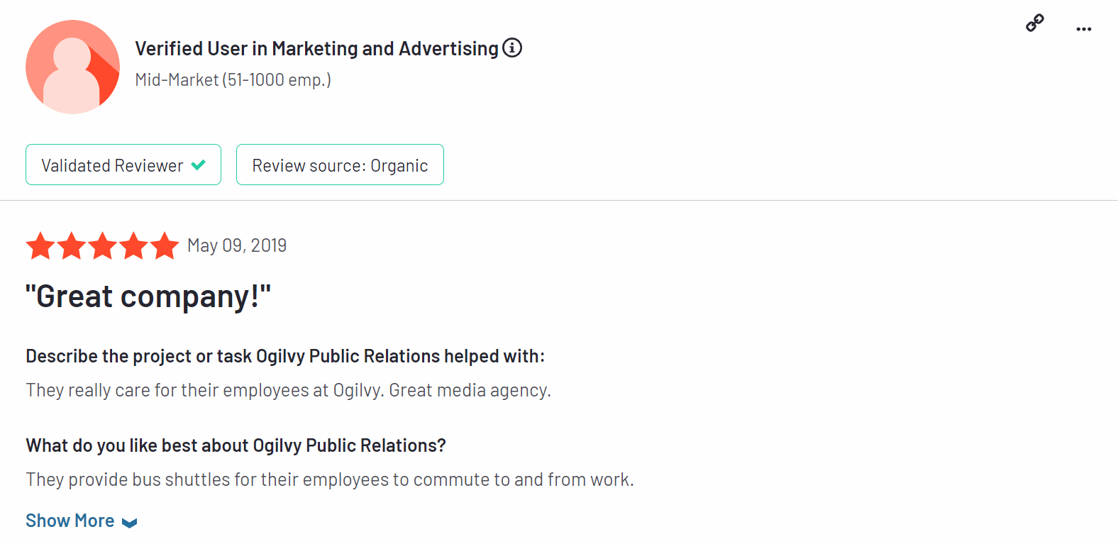This screenshot has height=544, width=1118.
Task: Click the chevron next to Show More
Action: (129, 523)
